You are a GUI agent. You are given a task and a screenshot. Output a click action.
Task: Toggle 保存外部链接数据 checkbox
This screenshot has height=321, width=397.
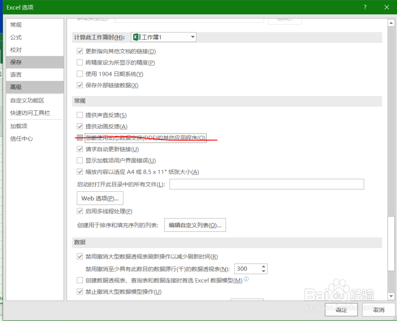[80, 85]
